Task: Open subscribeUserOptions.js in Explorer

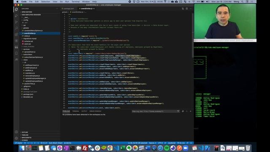Action: (33, 57)
